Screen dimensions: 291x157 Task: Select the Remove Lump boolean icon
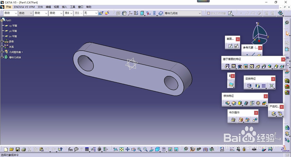pos(255,120)
